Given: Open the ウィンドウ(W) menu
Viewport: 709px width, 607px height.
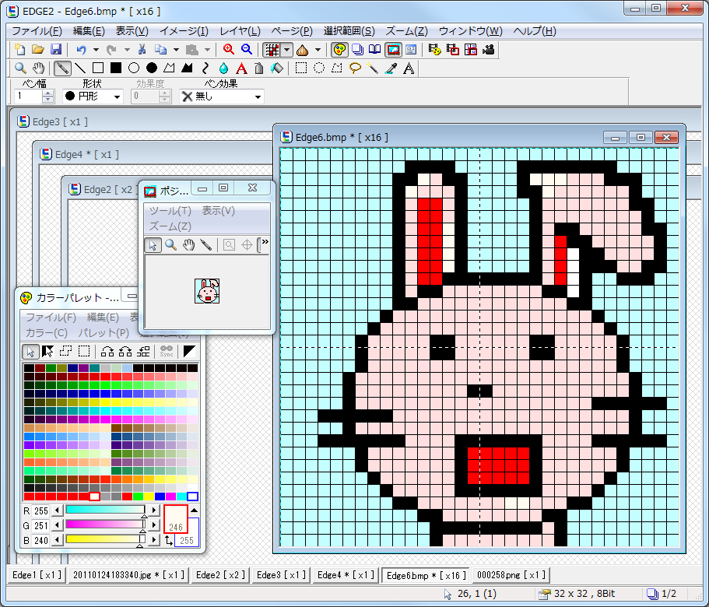Looking at the screenshot, I should point(471,31).
